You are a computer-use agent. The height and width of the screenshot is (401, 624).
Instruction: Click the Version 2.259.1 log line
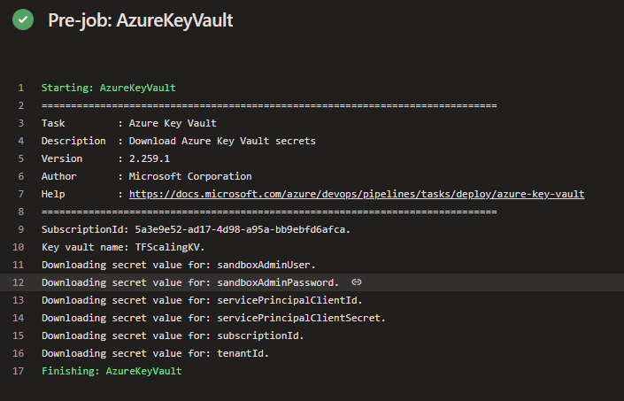point(105,158)
